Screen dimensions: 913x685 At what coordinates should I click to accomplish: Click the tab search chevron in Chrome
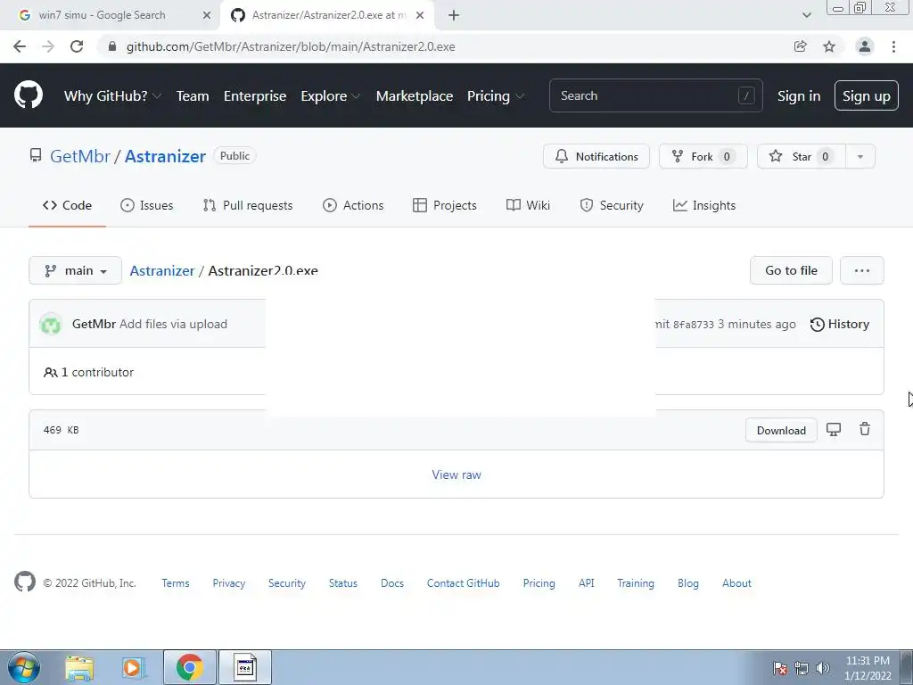click(806, 16)
